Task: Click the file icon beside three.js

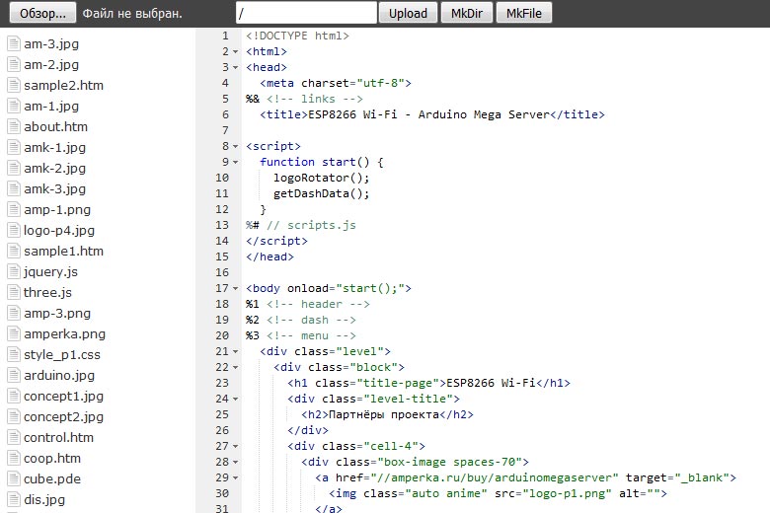Action: pos(14,292)
